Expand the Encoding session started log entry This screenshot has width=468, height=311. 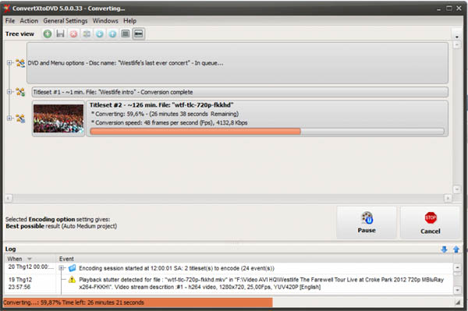point(62,268)
